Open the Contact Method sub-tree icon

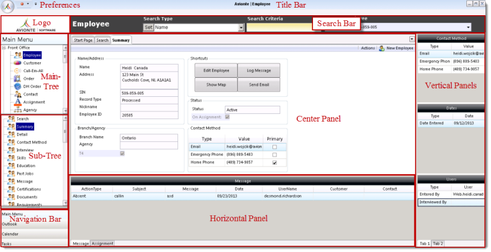point(11,142)
